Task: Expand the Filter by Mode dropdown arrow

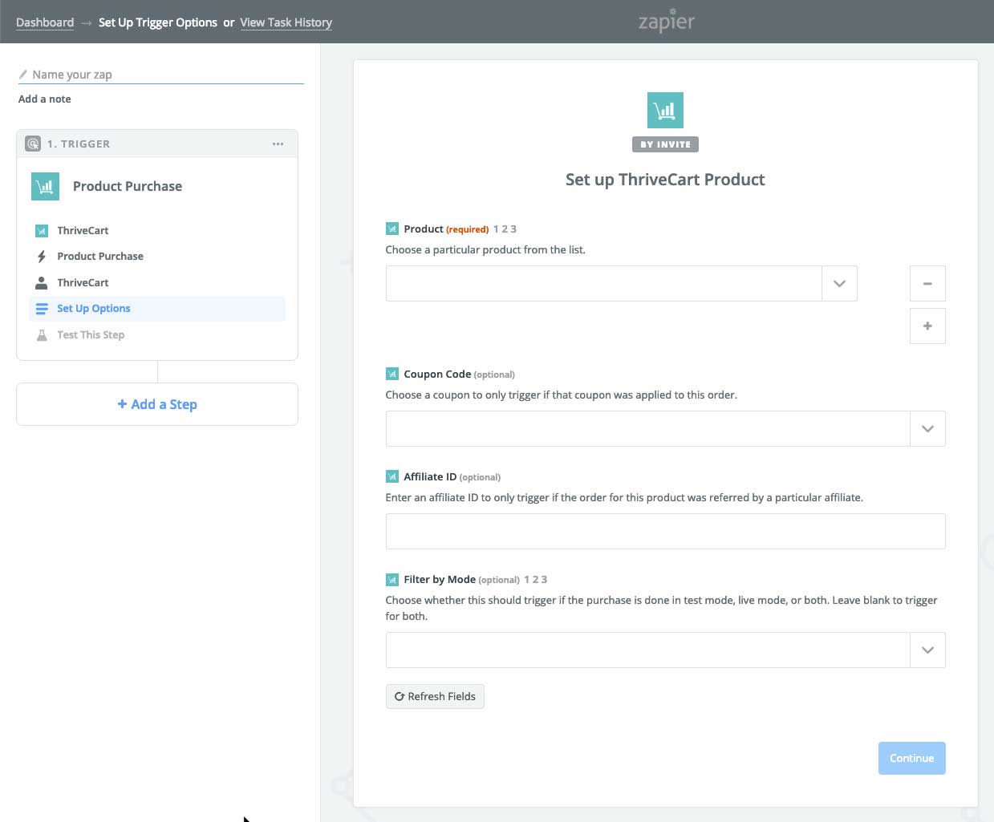Action: pyautogui.click(x=927, y=650)
